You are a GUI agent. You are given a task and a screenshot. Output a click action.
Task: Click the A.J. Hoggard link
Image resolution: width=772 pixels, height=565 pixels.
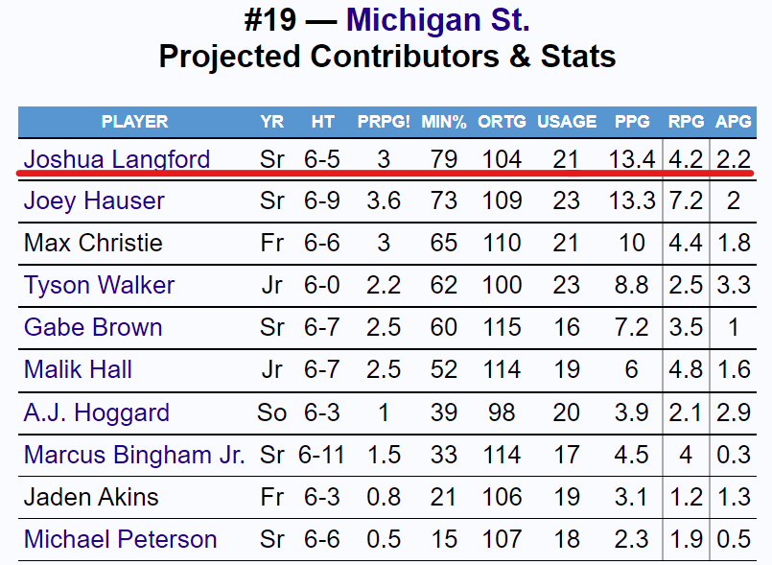point(96,413)
